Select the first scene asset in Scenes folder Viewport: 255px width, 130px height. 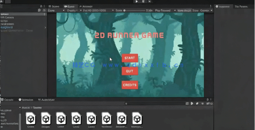click(31, 120)
